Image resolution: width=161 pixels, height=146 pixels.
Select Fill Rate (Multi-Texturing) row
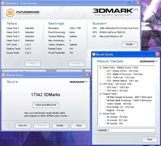coord(129,100)
